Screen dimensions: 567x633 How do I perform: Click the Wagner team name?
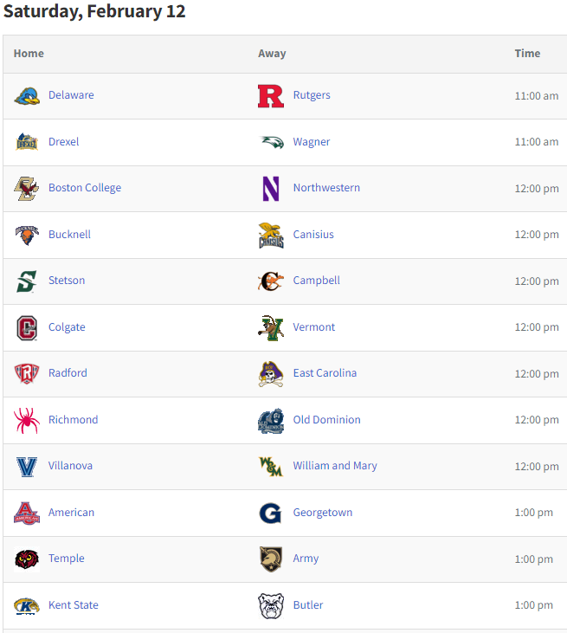click(x=312, y=142)
